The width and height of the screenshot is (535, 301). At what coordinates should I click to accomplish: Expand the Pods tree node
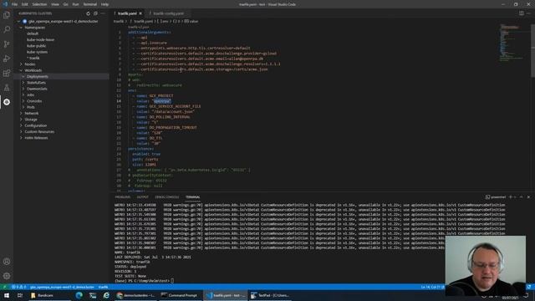click(x=23, y=107)
